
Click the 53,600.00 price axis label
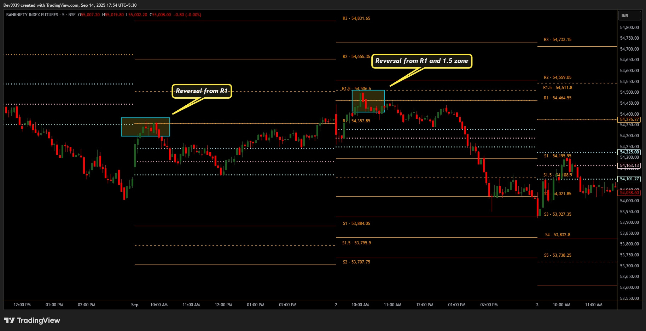[629, 288]
